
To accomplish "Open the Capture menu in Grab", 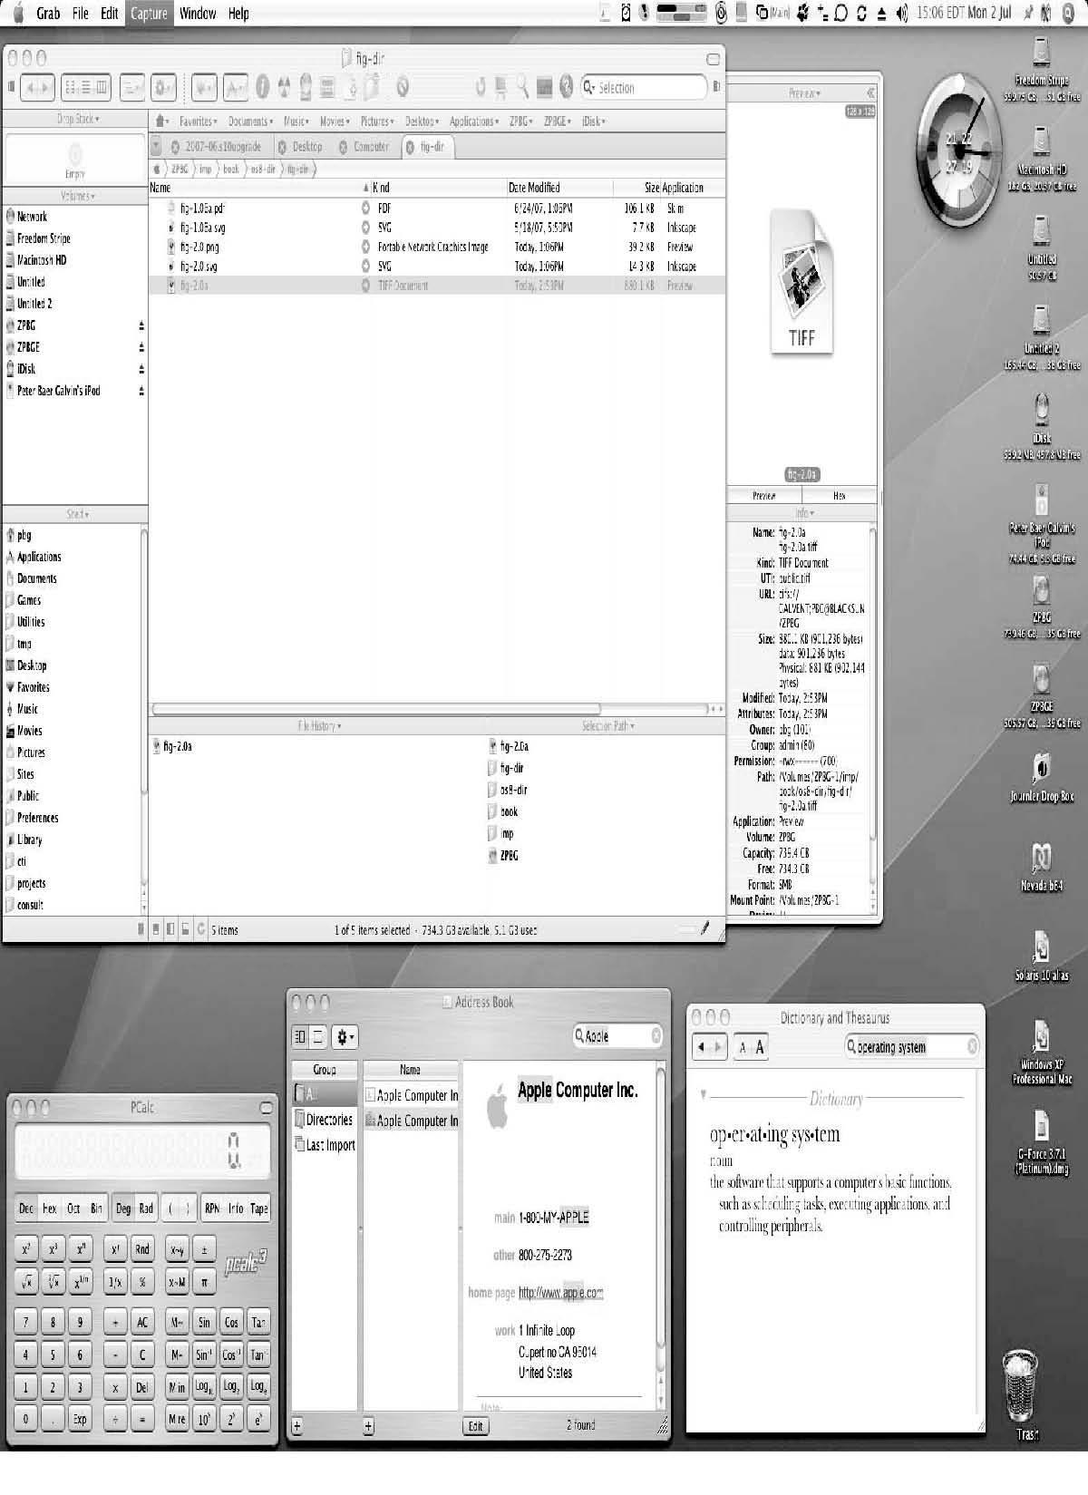I will (x=149, y=13).
